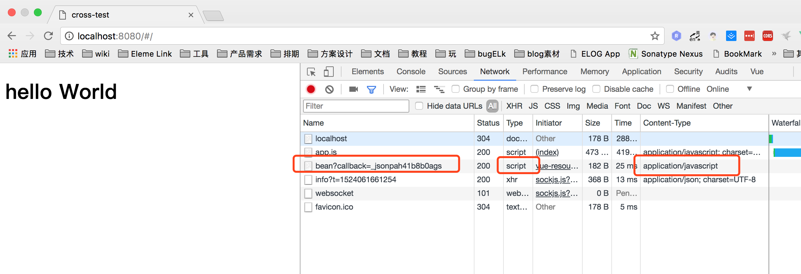
Task: Reload the page using the refresh icon
Action: click(x=49, y=36)
